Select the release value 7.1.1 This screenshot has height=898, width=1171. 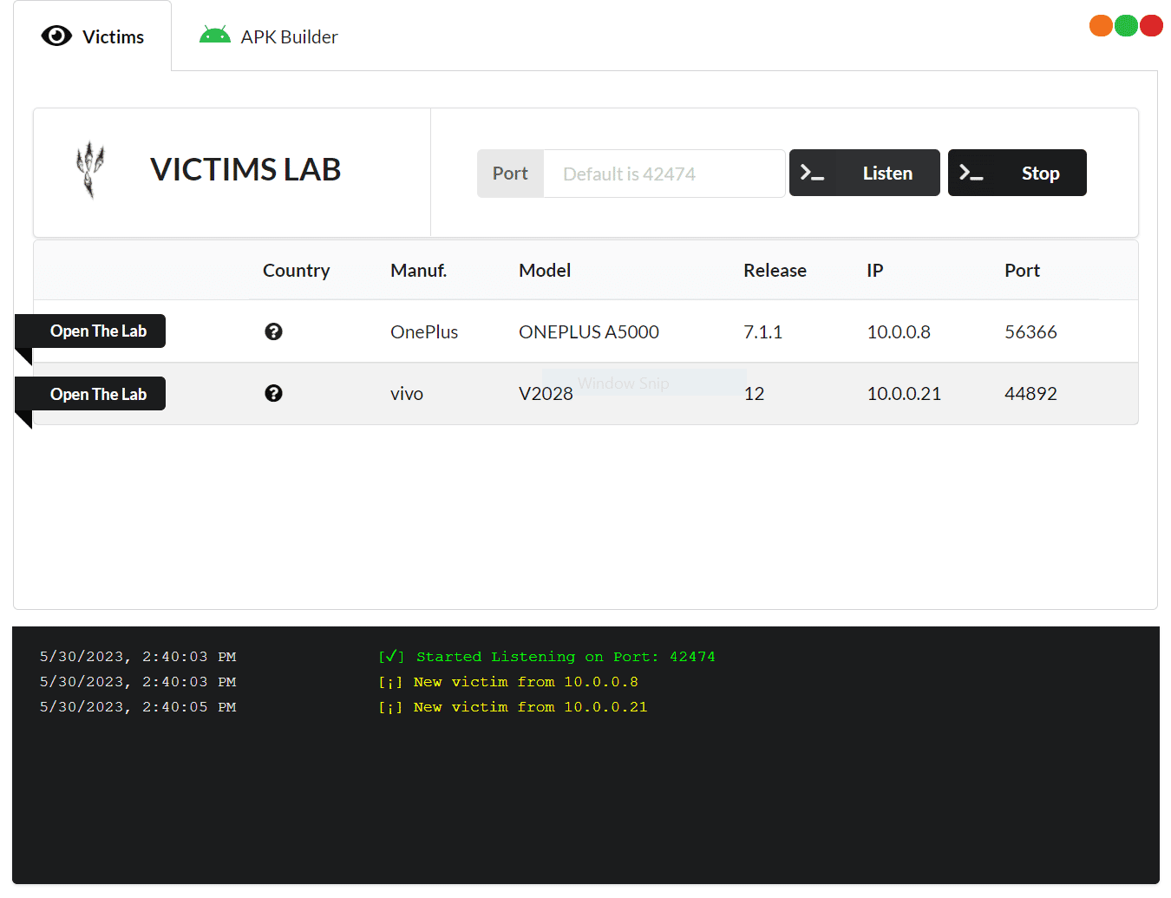[x=763, y=331]
